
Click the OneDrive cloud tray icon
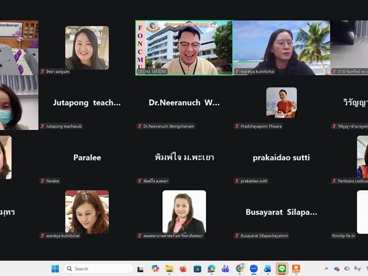pos(347,269)
